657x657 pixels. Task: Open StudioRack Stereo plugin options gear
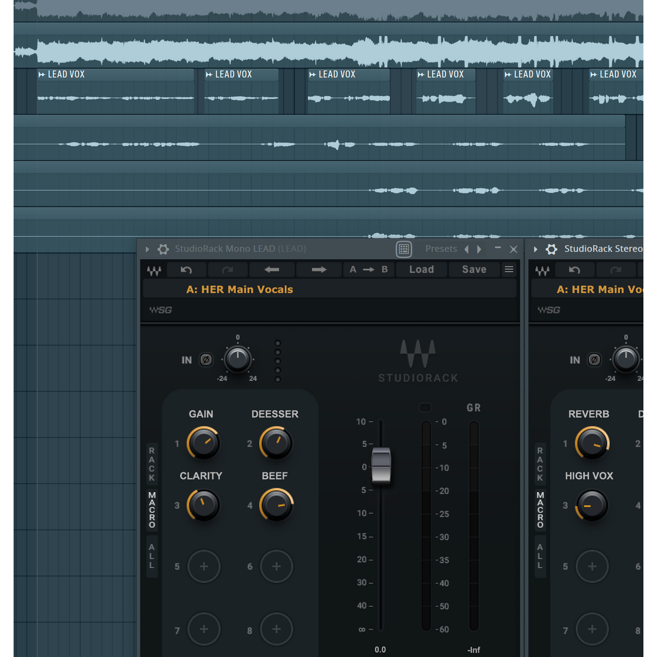click(x=551, y=249)
